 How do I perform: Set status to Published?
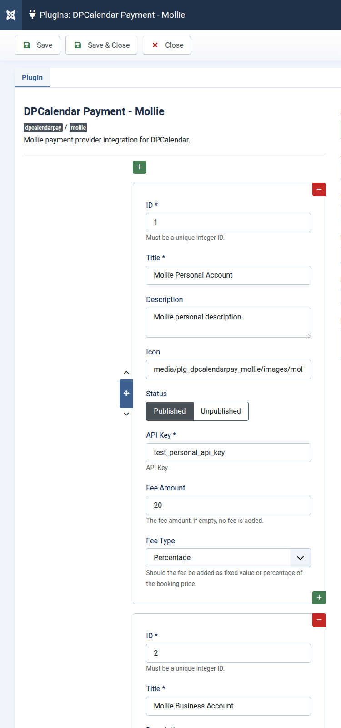170,411
